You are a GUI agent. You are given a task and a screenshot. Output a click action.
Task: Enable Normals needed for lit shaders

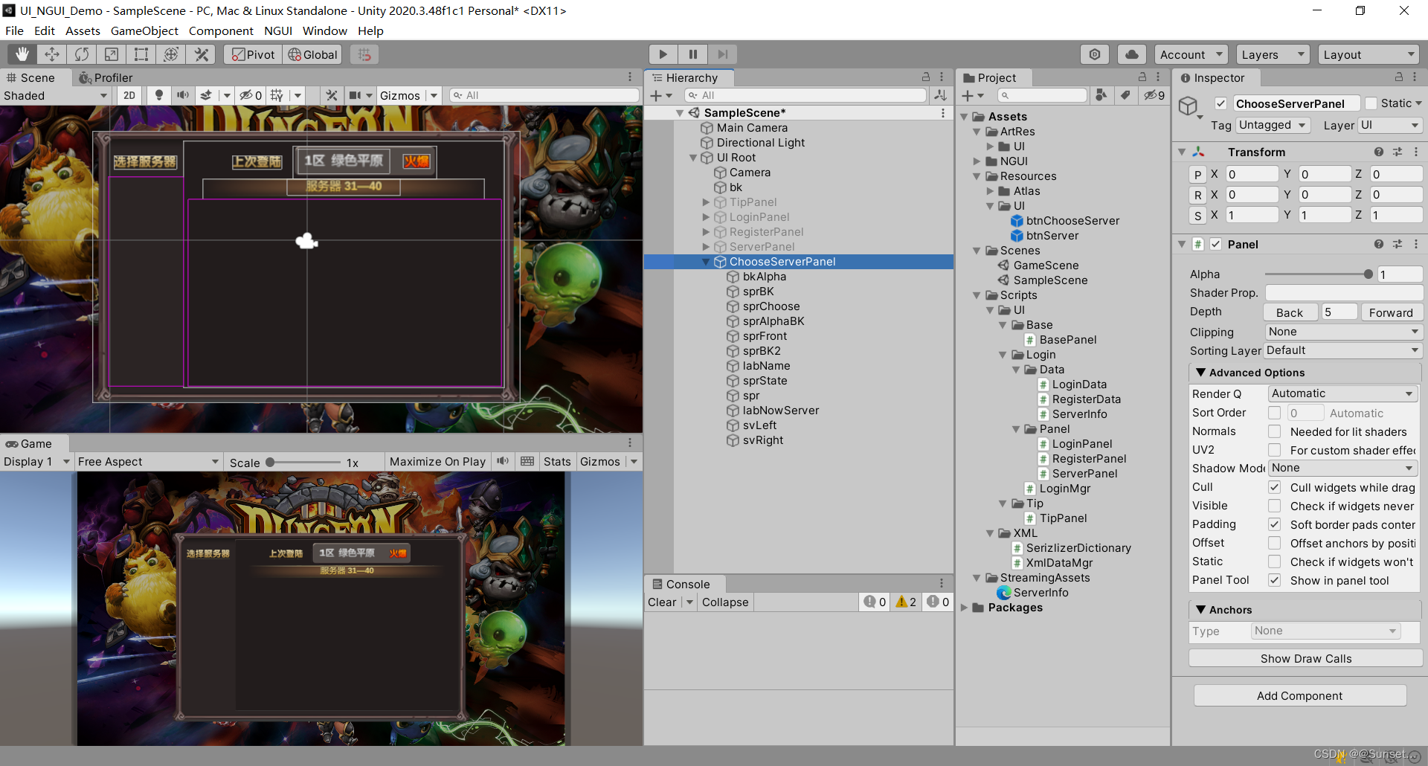[x=1274, y=431]
